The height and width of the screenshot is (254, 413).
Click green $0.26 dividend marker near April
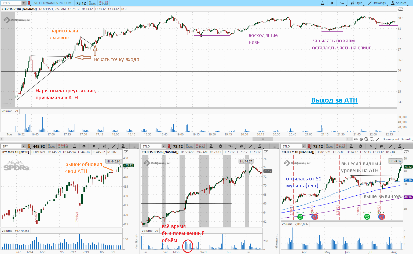point(300,217)
